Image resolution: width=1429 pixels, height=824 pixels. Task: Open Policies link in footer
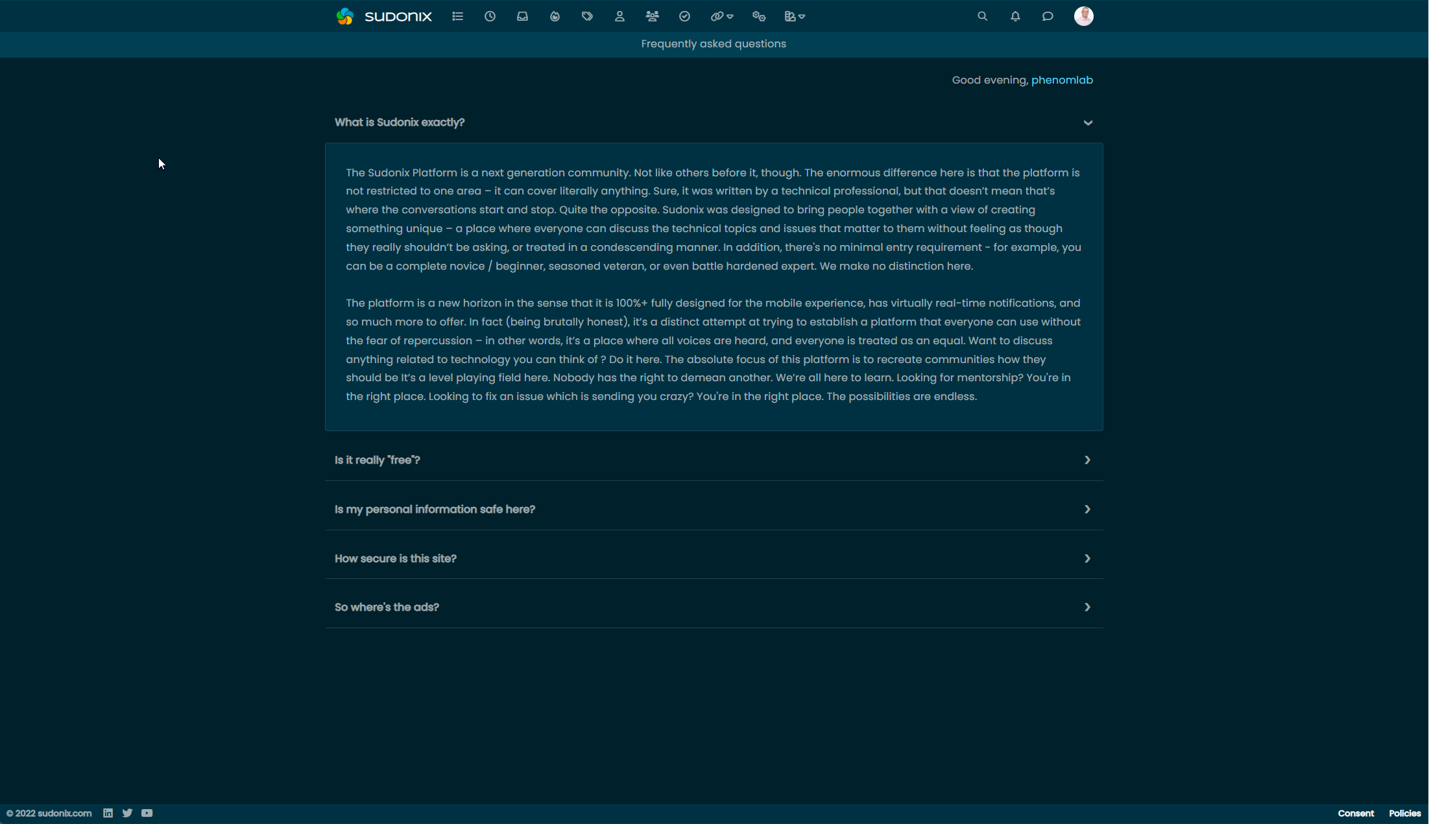click(x=1404, y=813)
